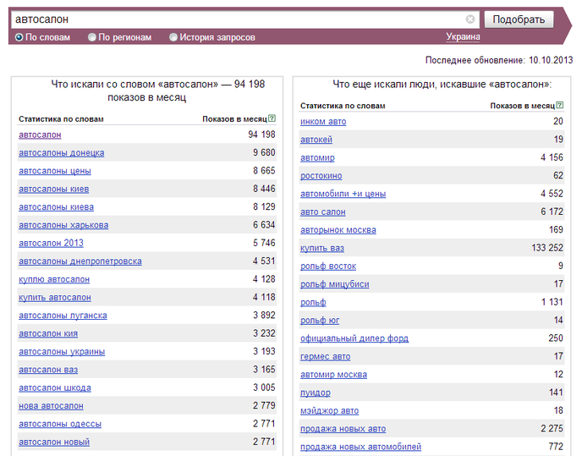
Task: Select the value '2 275' for продажа новых авто
Action: (552, 429)
